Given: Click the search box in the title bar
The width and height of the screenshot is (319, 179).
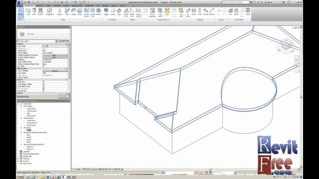Looking at the screenshot, I should pyautogui.click(x=236, y=2).
